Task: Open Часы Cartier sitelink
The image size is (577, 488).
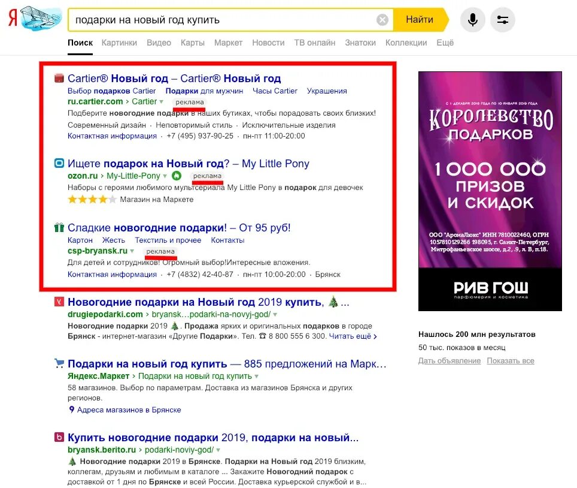Action: [x=275, y=91]
